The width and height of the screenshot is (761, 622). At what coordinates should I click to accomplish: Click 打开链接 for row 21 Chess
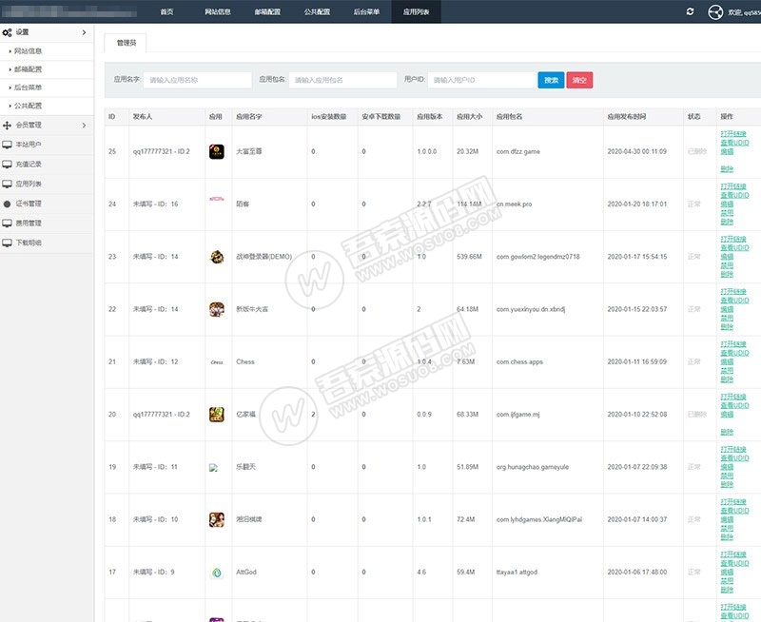732,344
